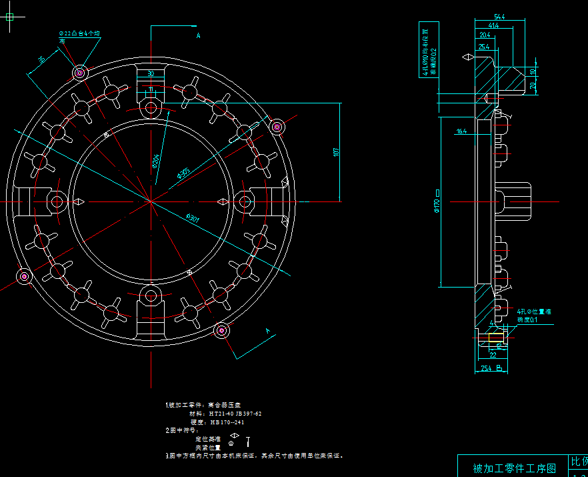Click the upper section marker letter "A"
Image resolution: width=588 pixels, height=477 pixels.
199,36
